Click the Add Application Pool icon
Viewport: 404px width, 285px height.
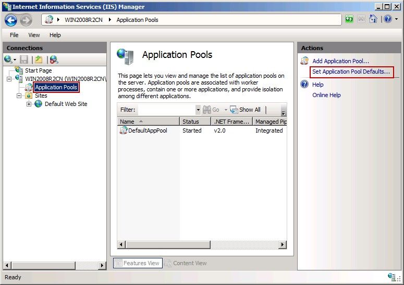[x=304, y=61]
